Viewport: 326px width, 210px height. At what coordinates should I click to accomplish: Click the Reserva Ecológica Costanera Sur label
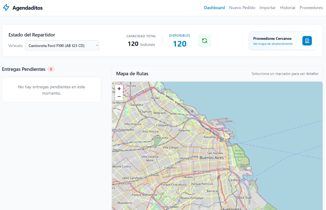(x=239, y=155)
